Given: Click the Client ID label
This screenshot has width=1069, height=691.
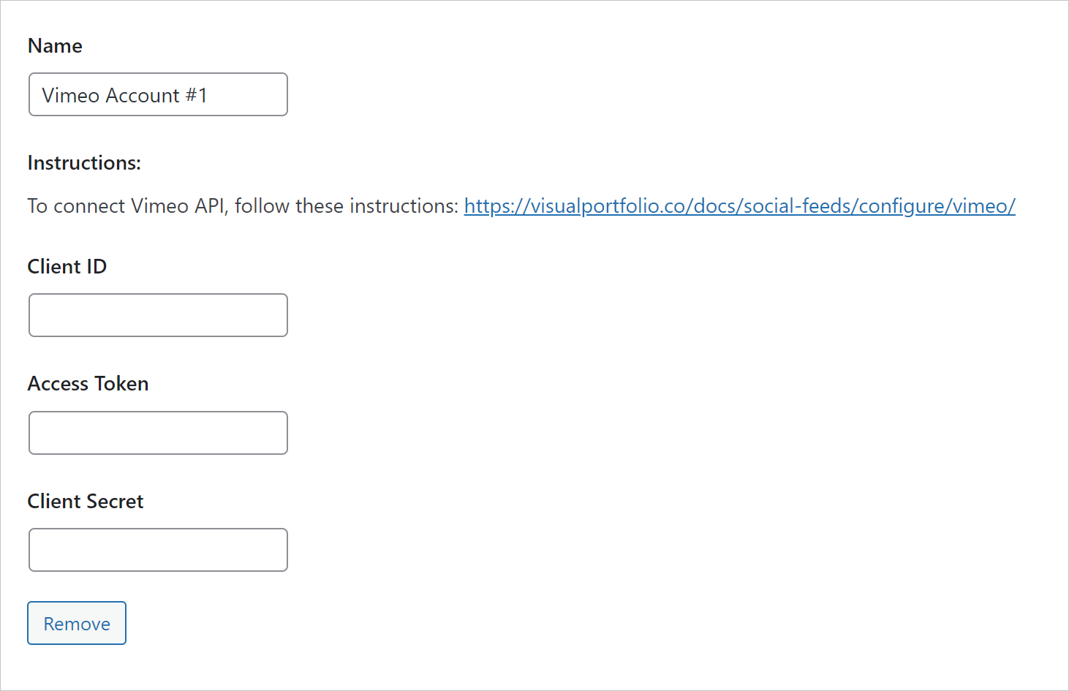Looking at the screenshot, I should coord(67,266).
